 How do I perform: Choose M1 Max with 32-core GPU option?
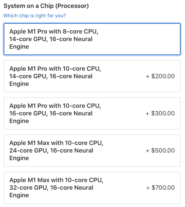[x=92, y=188]
